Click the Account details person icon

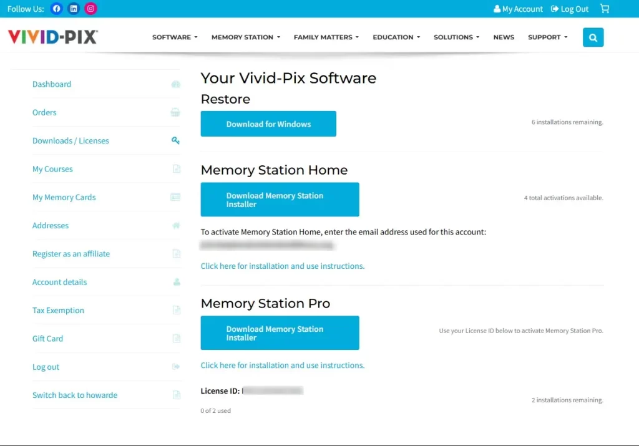[x=177, y=282]
